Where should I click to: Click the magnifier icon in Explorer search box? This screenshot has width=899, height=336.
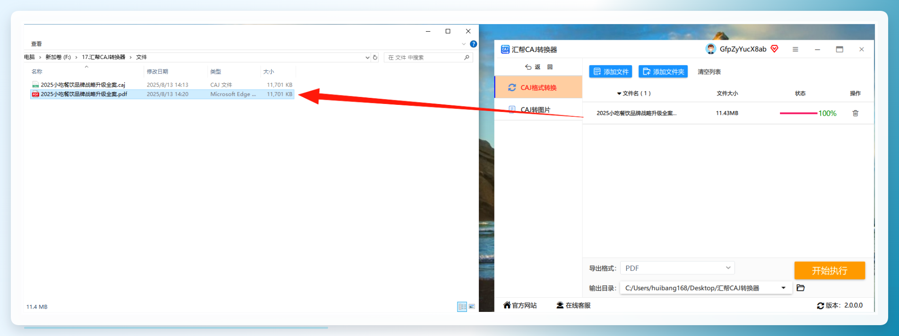point(467,57)
